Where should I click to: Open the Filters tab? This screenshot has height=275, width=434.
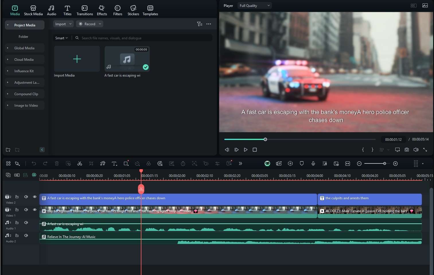[118, 10]
